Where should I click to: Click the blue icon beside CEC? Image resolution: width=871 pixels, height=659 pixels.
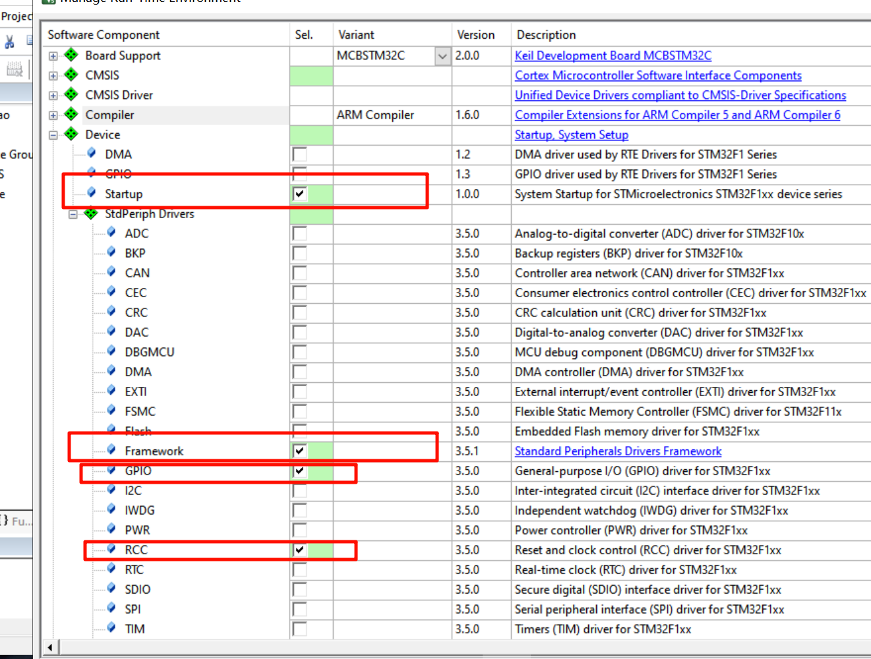[x=111, y=291]
